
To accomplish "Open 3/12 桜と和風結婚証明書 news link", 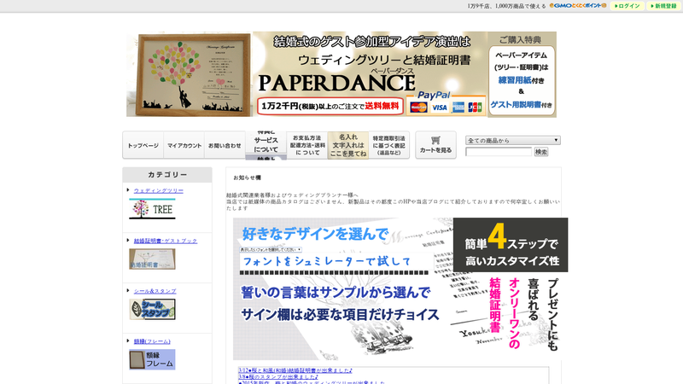I will pyautogui.click(x=295, y=370).
